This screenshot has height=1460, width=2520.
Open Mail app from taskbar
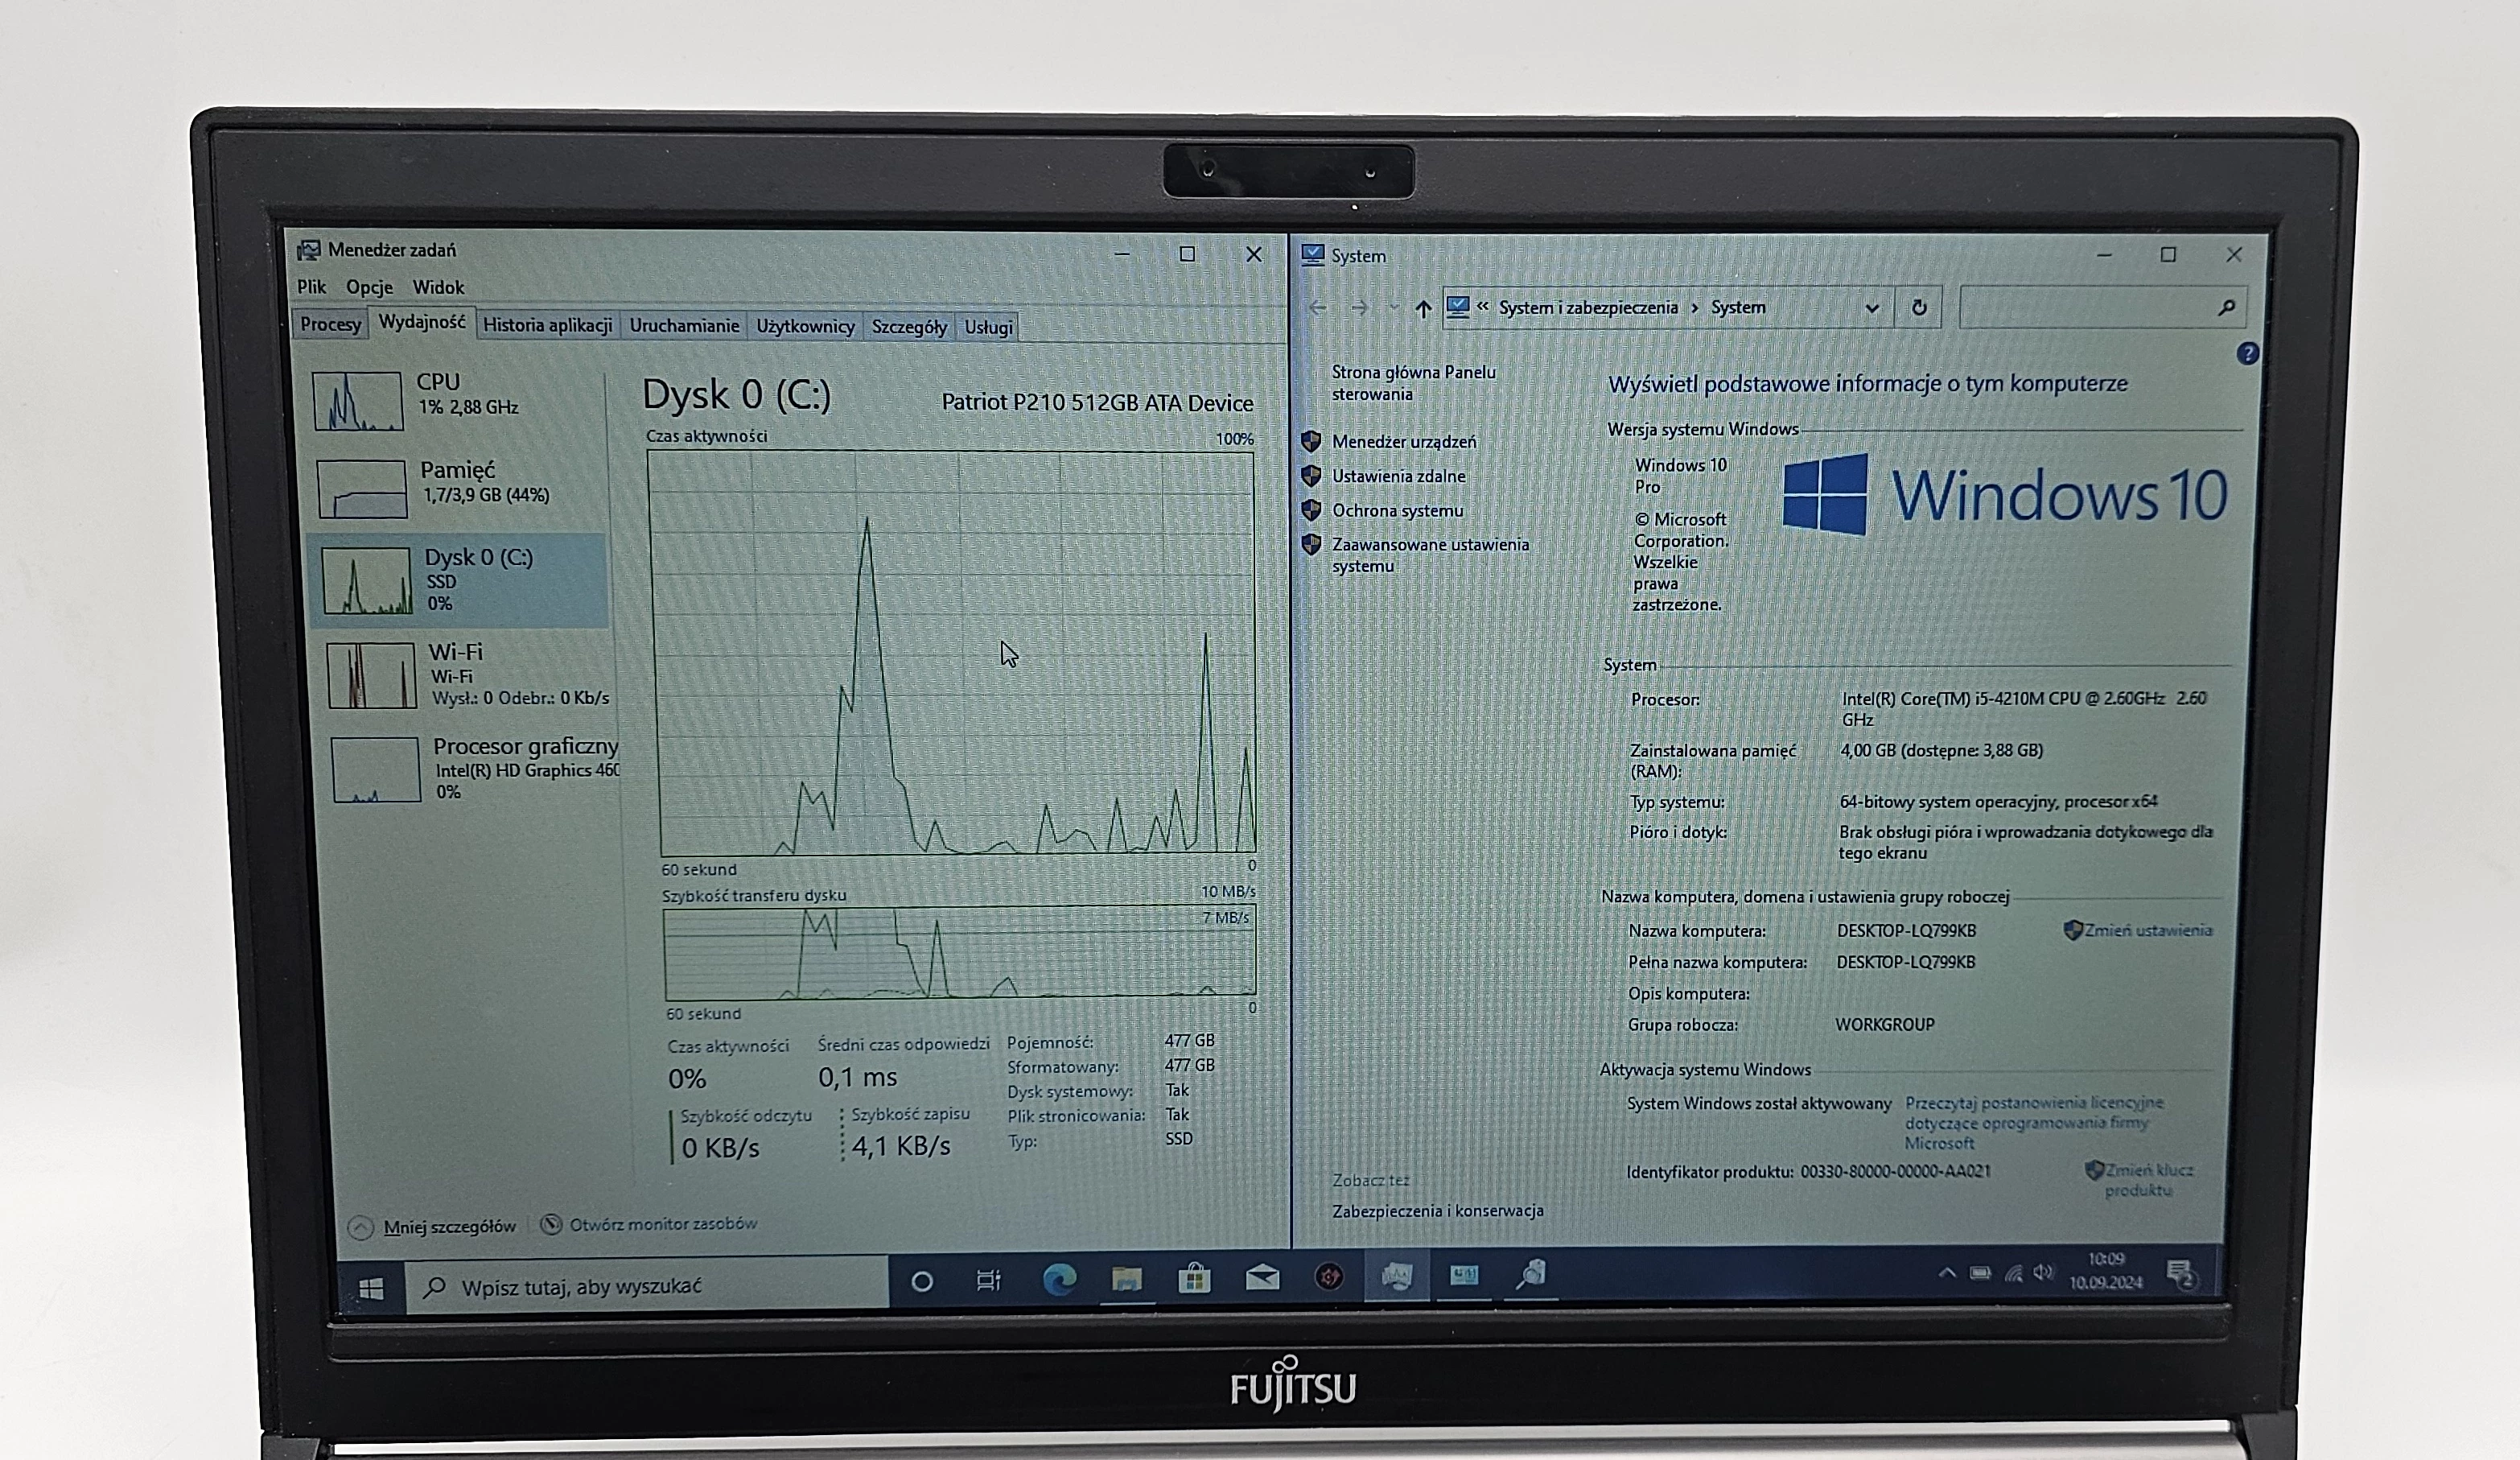pos(1262,1277)
